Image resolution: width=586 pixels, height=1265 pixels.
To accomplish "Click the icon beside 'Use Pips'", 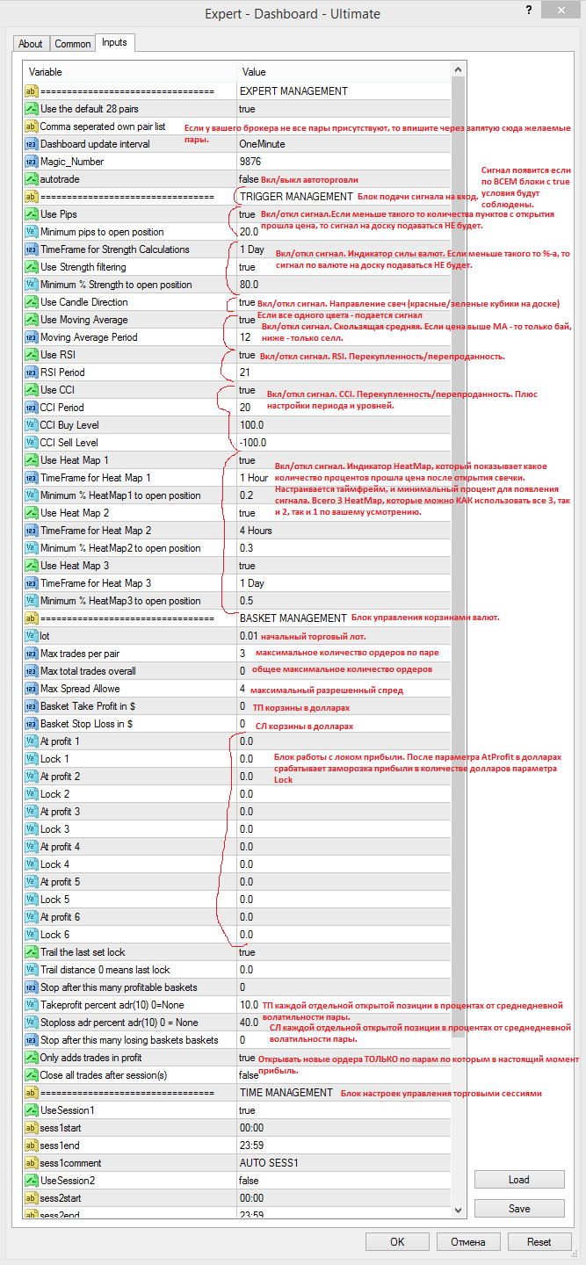I will 32,214.
